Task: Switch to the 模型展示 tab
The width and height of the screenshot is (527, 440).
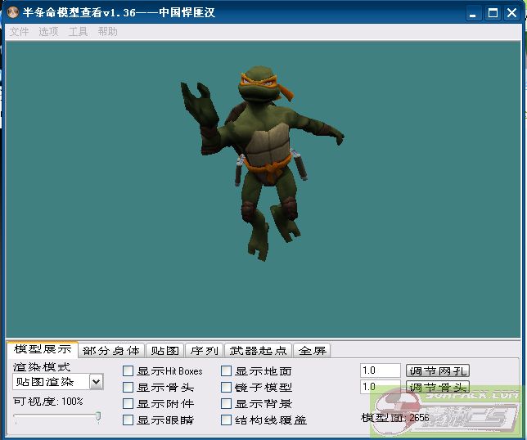Action: point(43,349)
